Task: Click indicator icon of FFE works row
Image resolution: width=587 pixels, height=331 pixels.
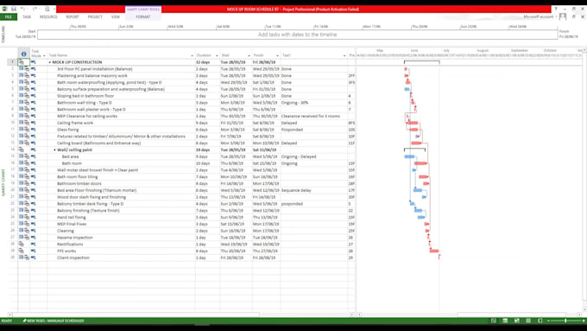Action: point(22,251)
